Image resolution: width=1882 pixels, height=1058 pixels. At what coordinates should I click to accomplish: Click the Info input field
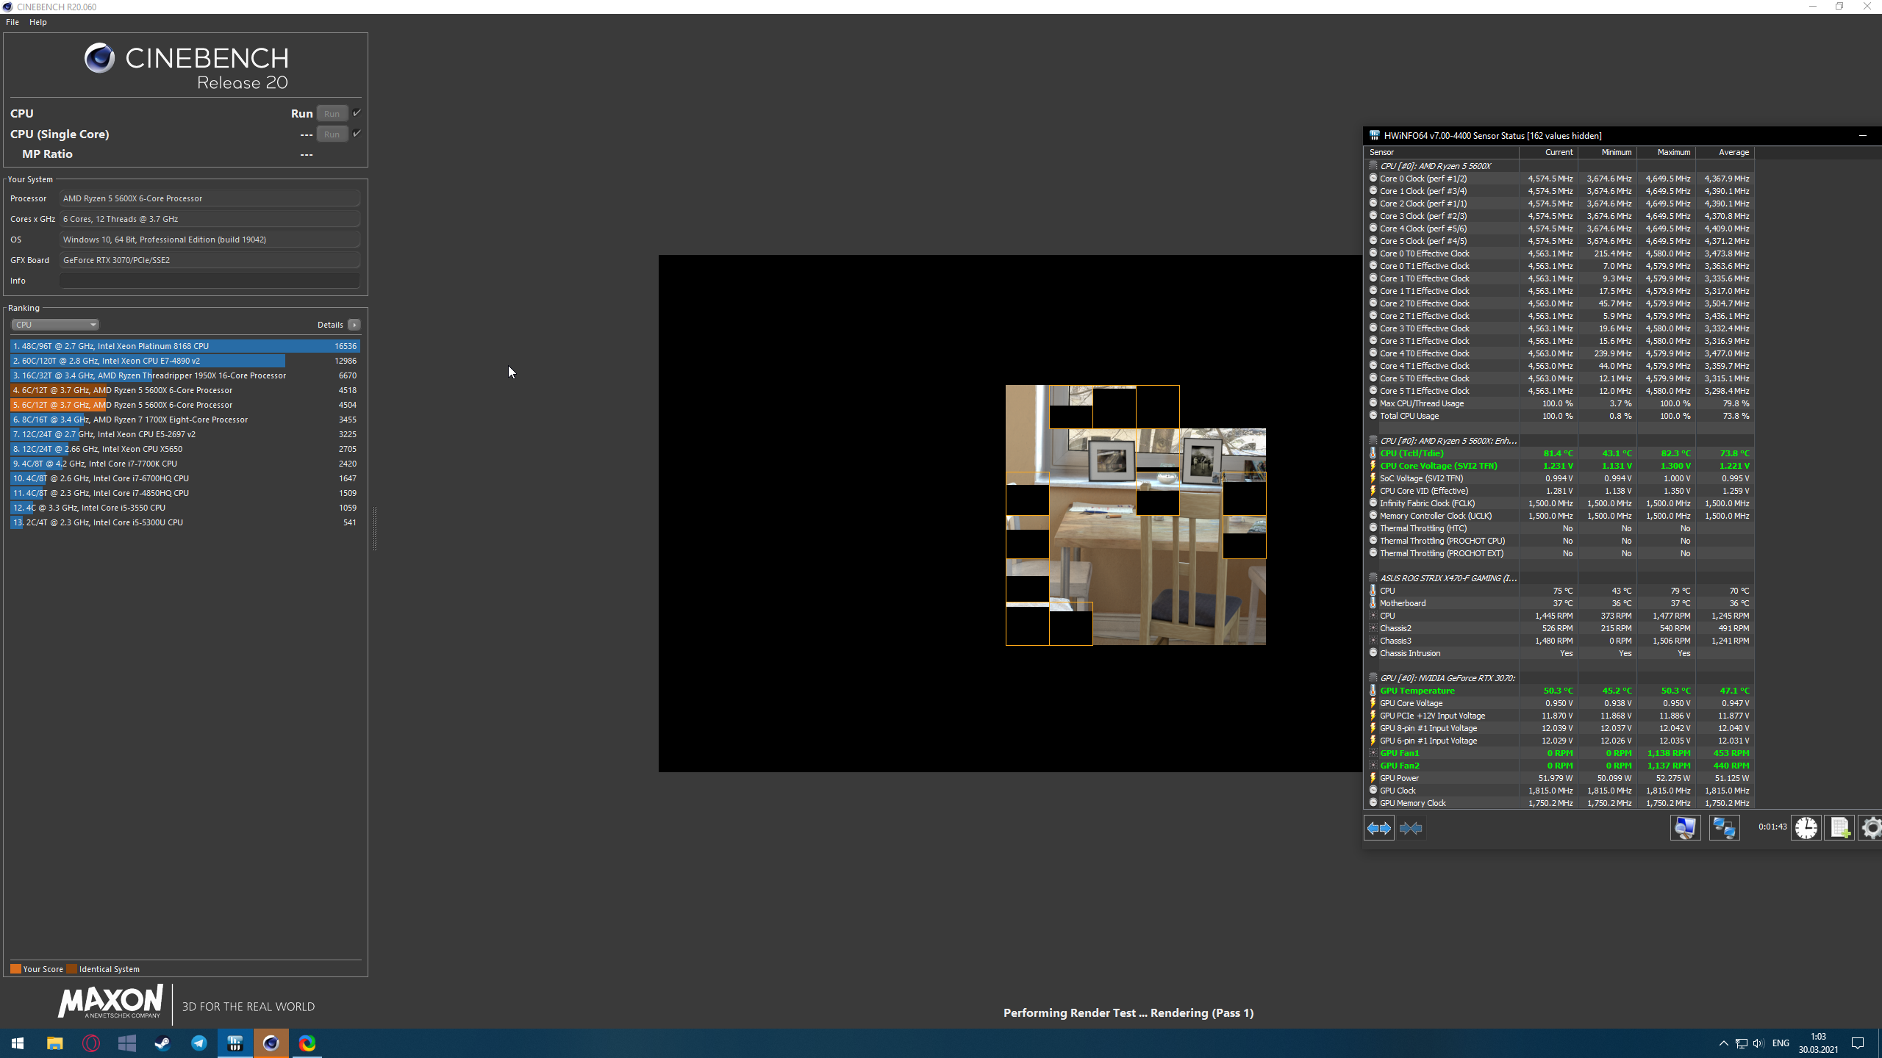pyautogui.click(x=210, y=281)
